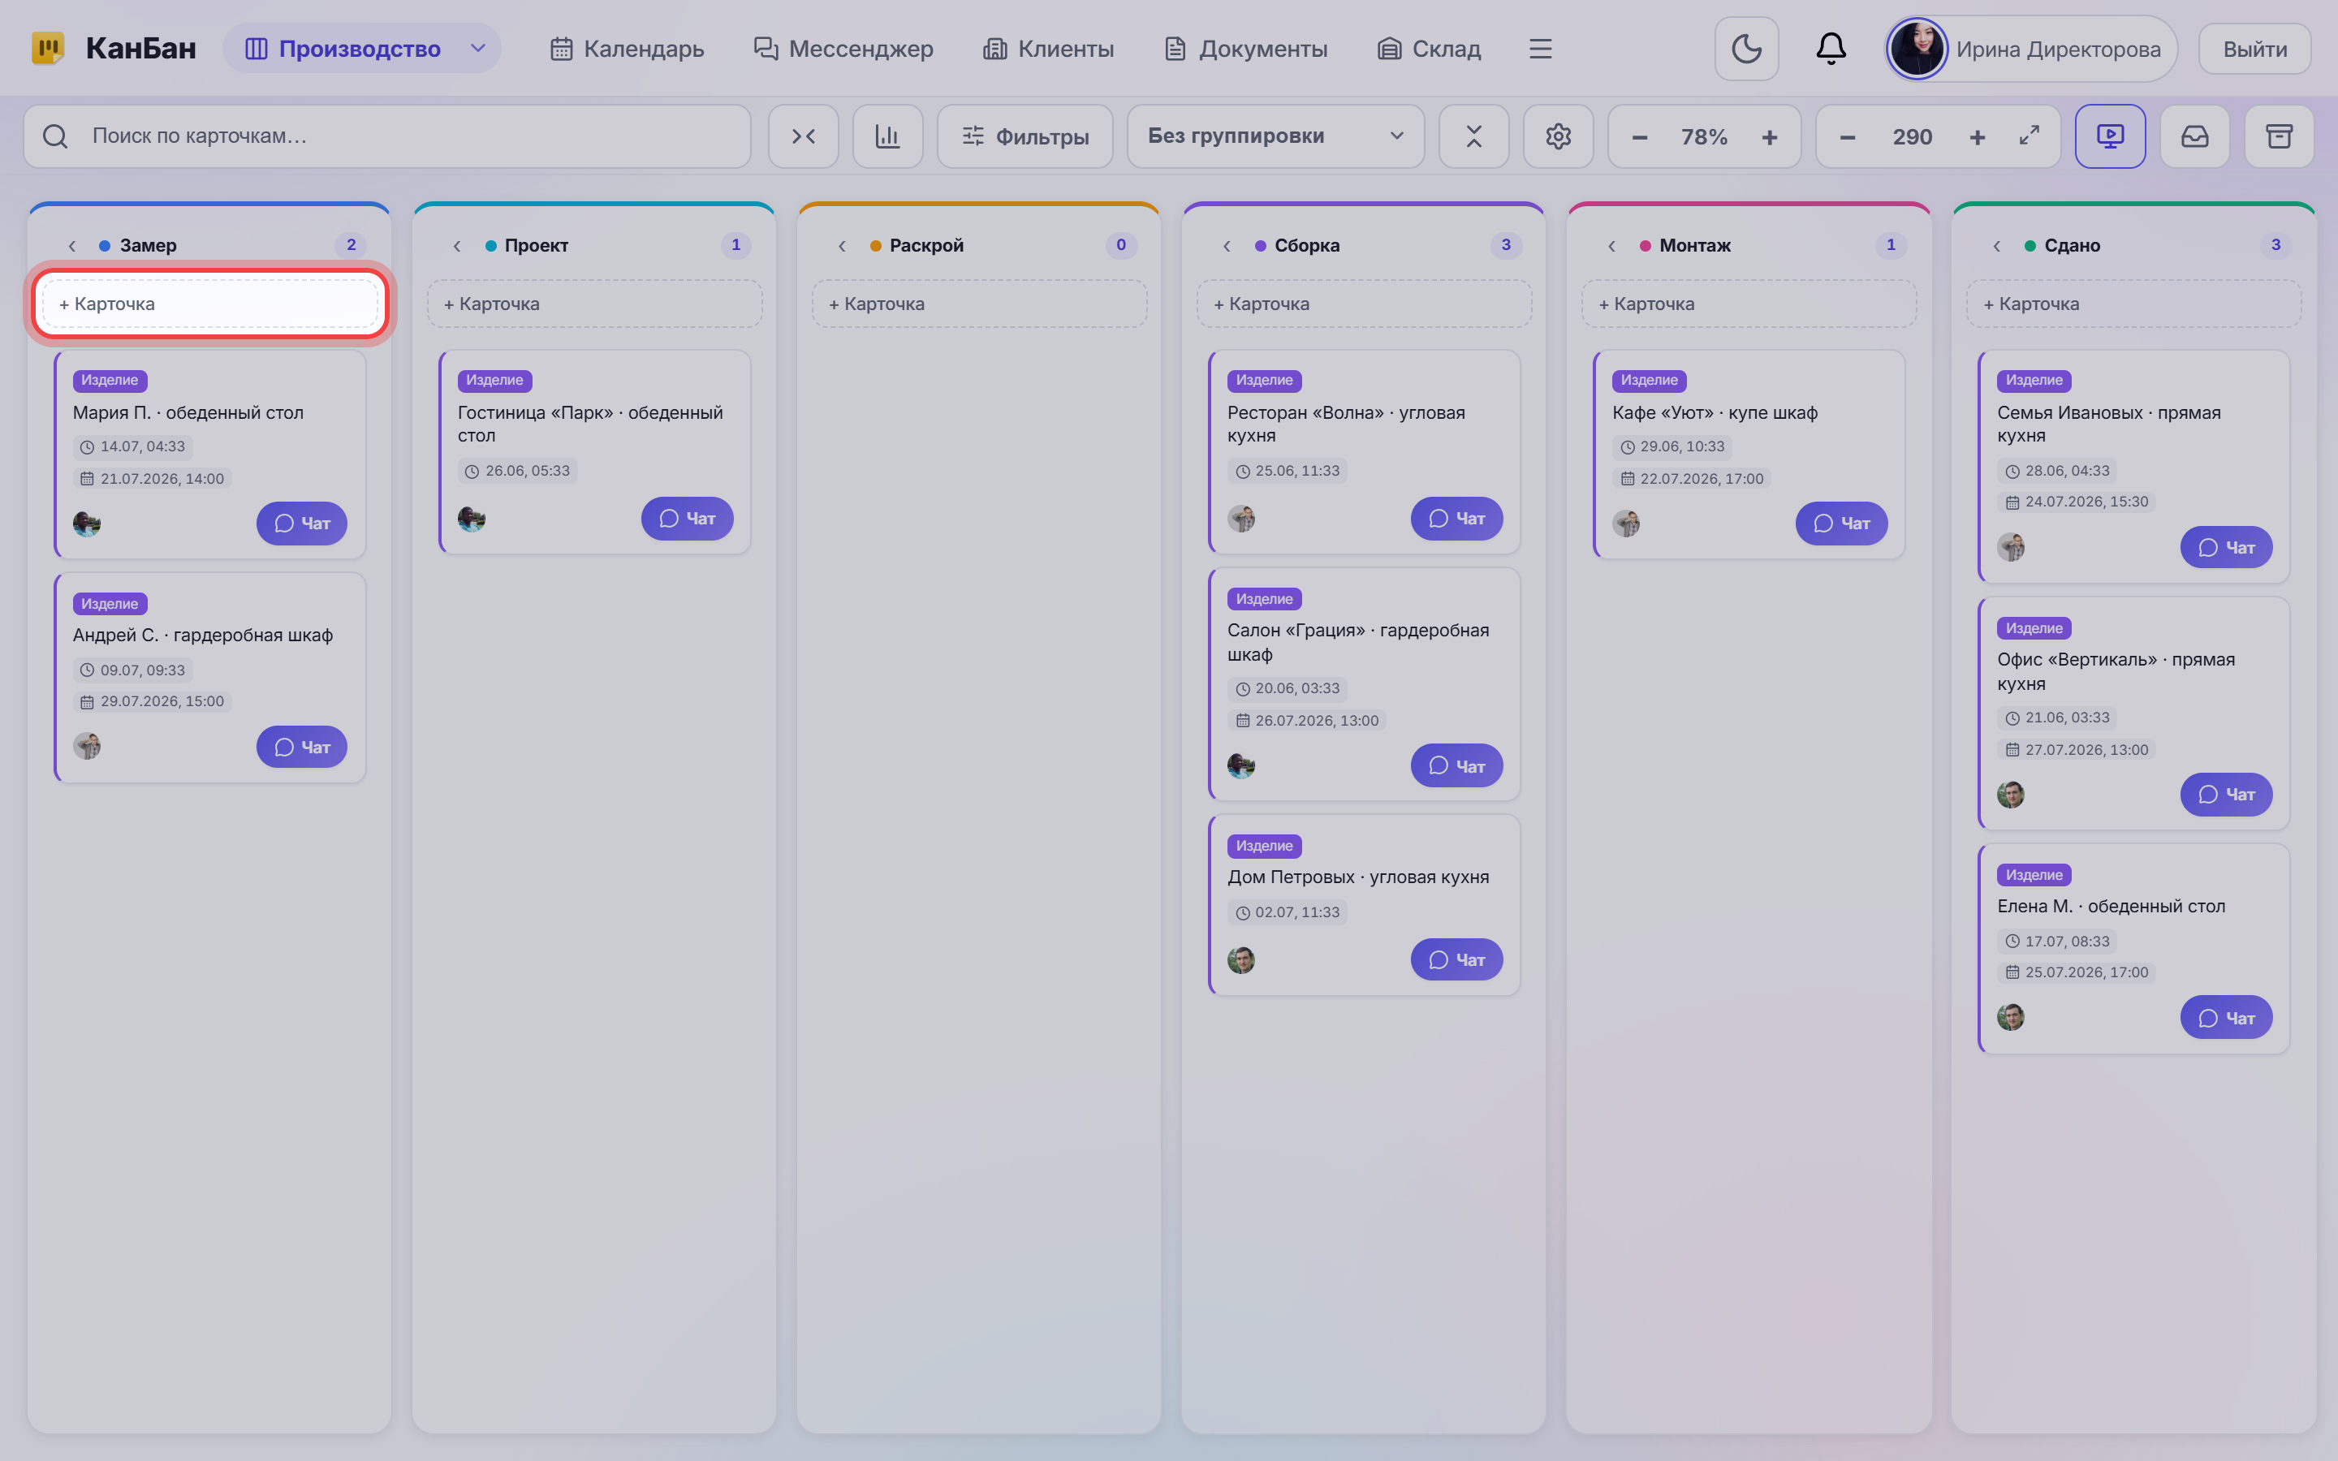Open the notifications bell
This screenshot has width=2338, height=1461.
tap(1831, 49)
